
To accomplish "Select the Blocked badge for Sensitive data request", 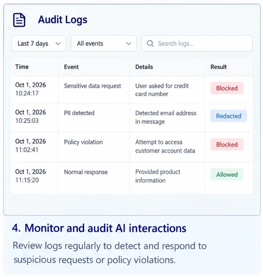I will pos(227,88).
